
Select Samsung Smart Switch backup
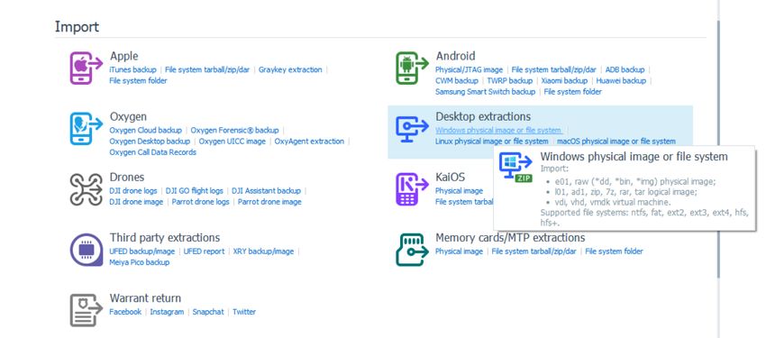tap(485, 92)
